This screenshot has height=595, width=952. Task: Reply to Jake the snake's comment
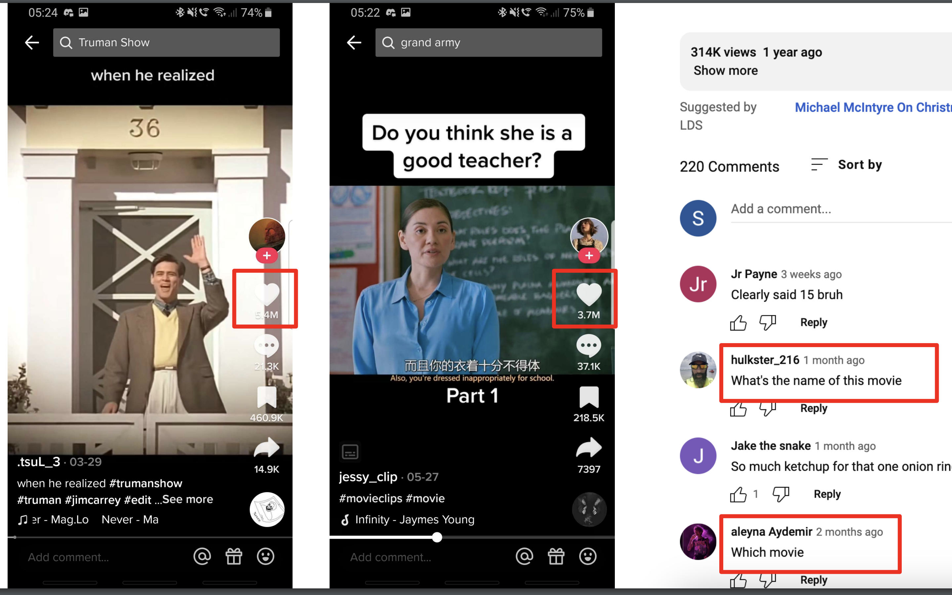827,494
